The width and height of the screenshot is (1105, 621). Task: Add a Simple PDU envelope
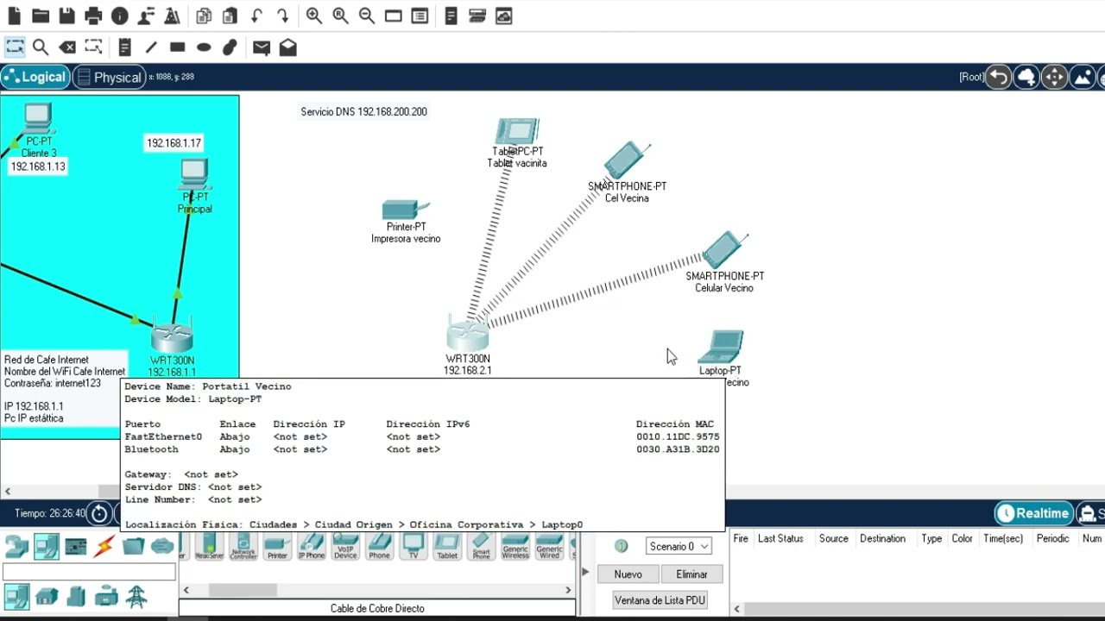[262, 47]
